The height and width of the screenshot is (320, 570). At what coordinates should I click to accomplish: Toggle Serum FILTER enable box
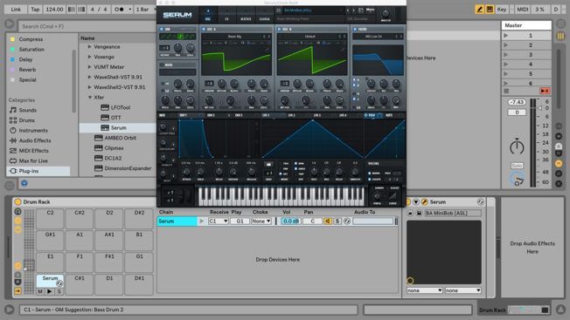pos(355,29)
